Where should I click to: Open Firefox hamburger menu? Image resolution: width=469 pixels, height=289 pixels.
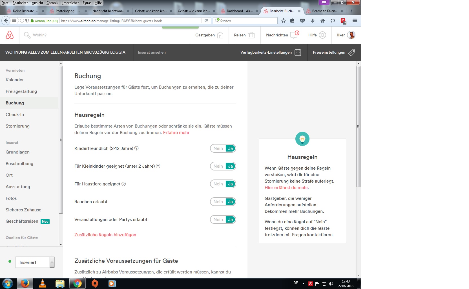355,21
